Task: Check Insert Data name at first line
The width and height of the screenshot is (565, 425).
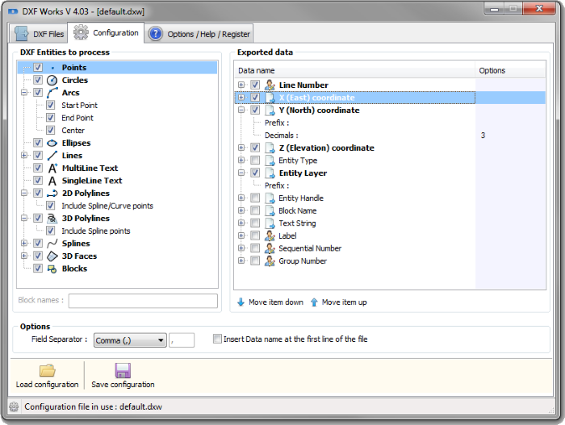Action: pyautogui.click(x=217, y=339)
